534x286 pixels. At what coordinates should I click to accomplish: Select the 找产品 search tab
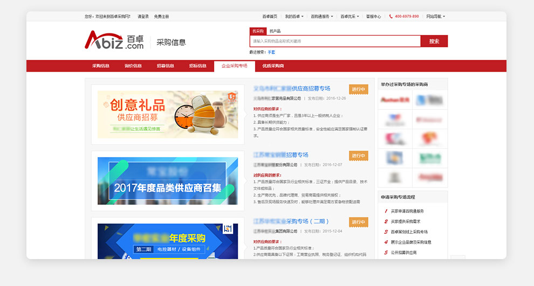(275, 31)
